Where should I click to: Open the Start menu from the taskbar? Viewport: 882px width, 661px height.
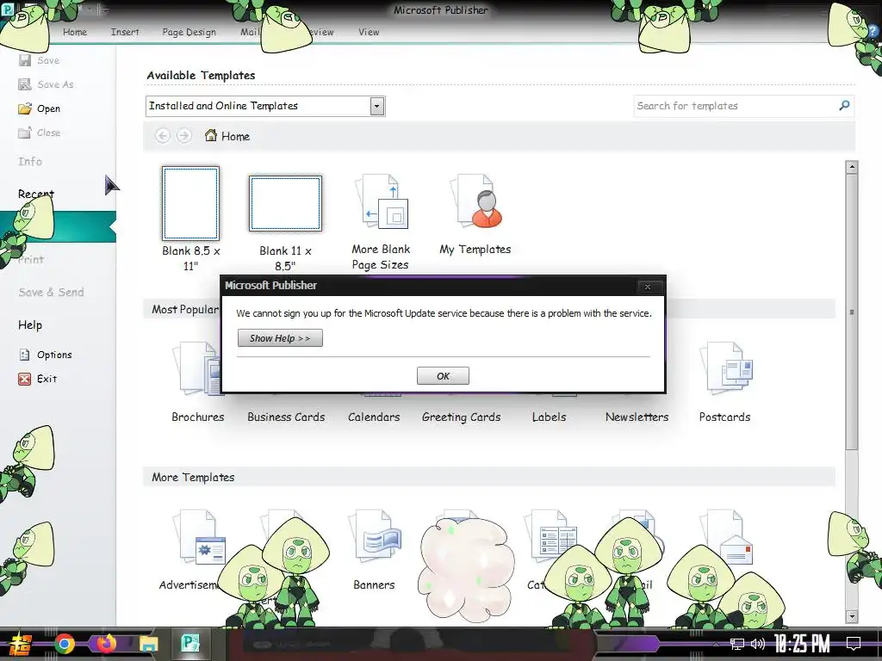19,644
